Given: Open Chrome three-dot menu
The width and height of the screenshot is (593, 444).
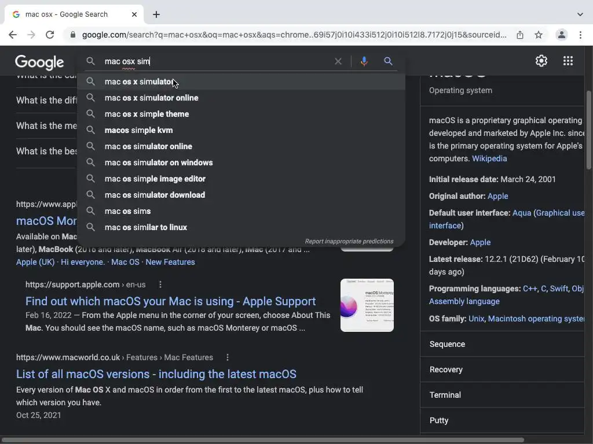Looking at the screenshot, I should [580, 35].
